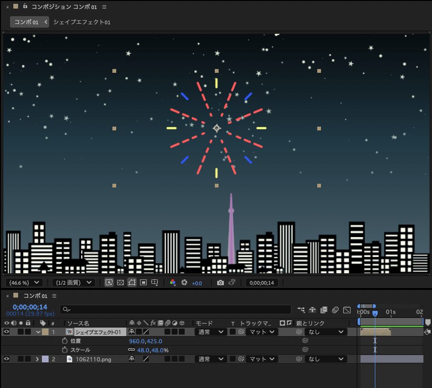Screen dimensions: 432x388
Task: Toggle solo for 1062110.png layer
Action: pos(20,359)
